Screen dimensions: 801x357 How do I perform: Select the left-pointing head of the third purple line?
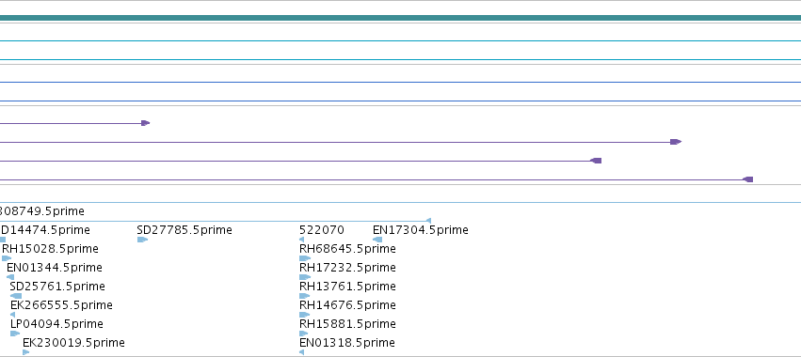(x=596, y=161)
